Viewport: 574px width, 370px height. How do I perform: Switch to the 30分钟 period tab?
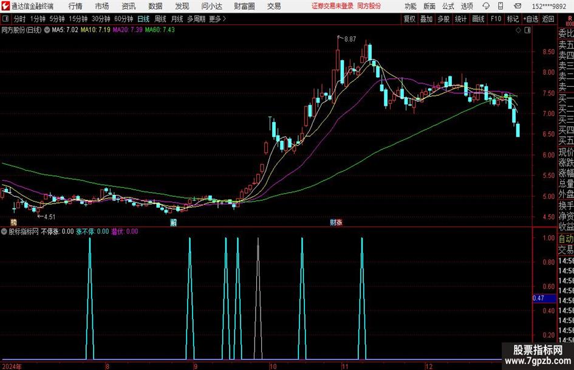(x=101, y=19)
